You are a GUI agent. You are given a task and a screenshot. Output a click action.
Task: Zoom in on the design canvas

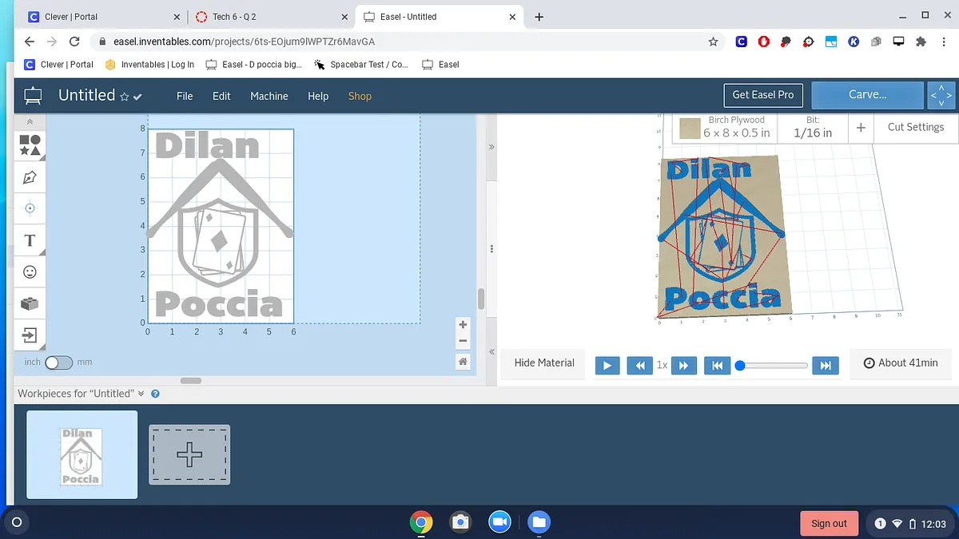pyautogui.click(x=463, y=325)
